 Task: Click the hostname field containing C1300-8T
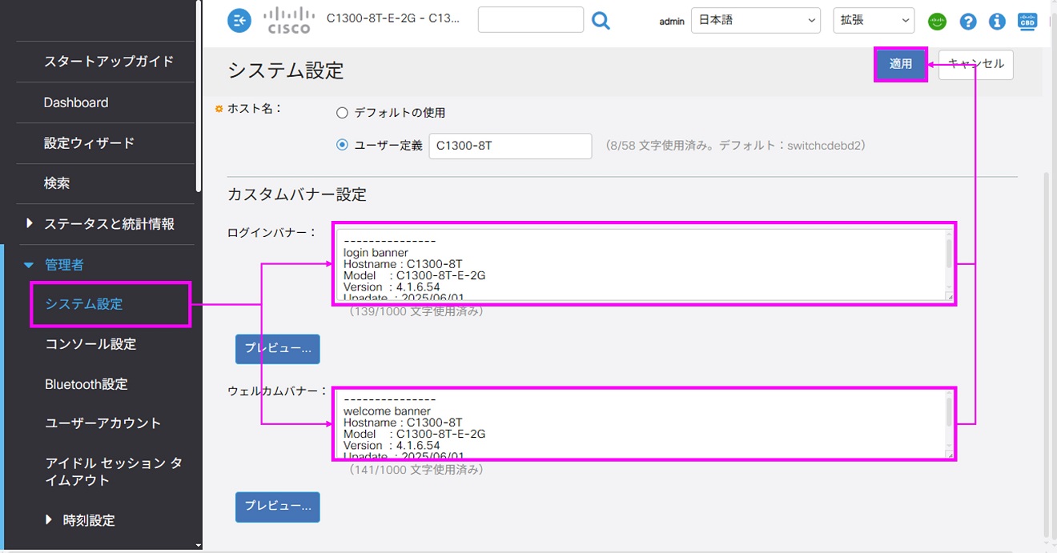tap(511, 146)
